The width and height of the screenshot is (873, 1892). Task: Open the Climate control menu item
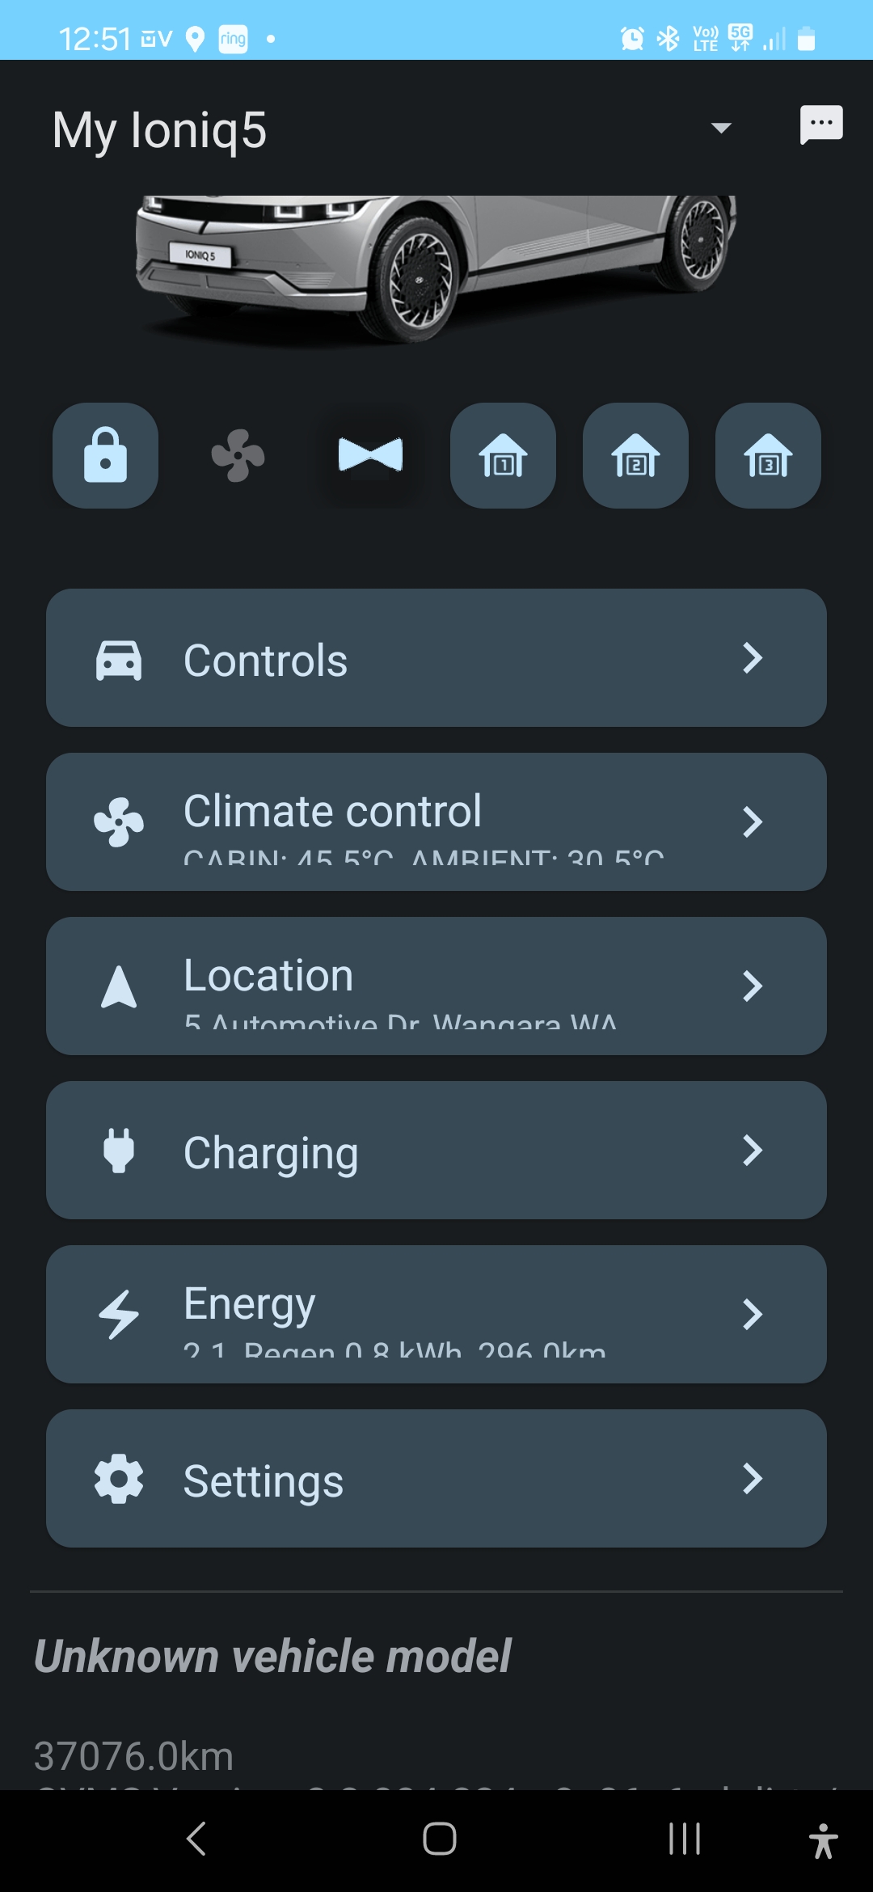[x=436, y=821]
